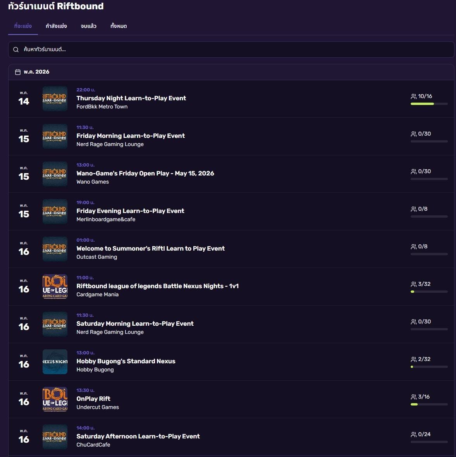Open the Cardgame Mania event thumbnail
The height and width of the screenshot is (457, 456).
(55, 287)
